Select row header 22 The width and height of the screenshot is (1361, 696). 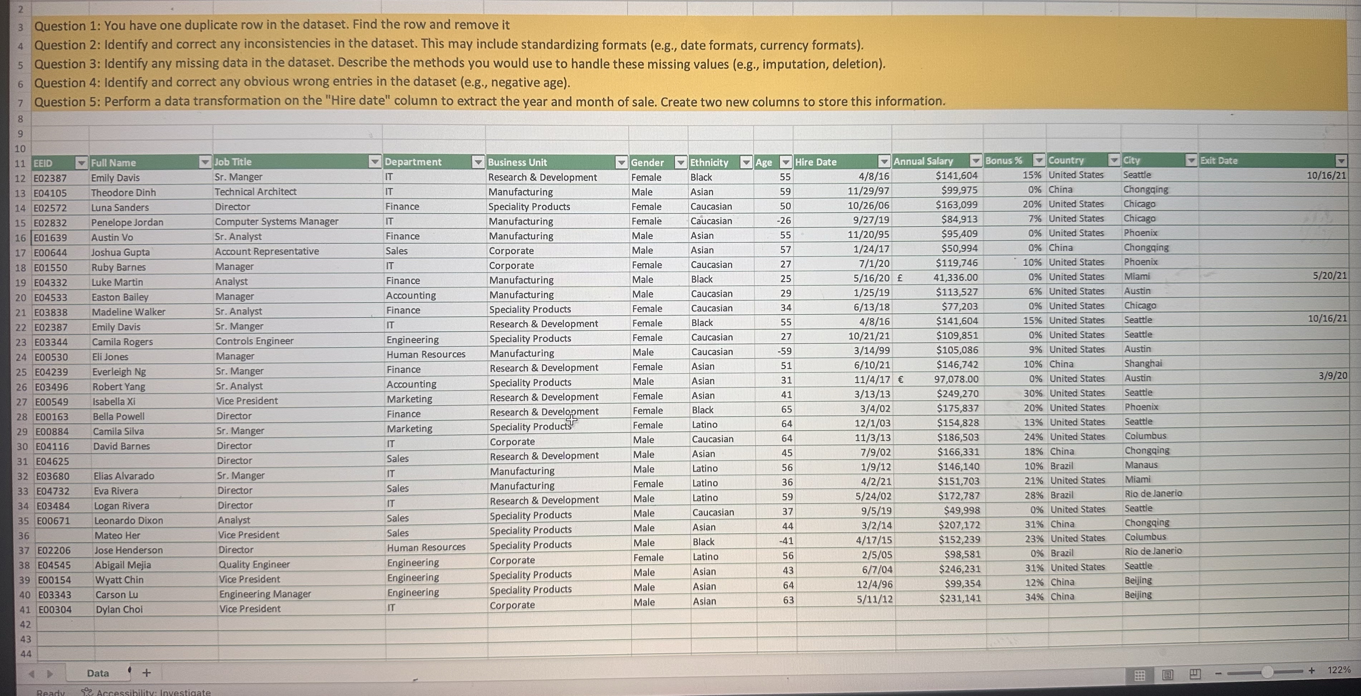pos(21,327)
